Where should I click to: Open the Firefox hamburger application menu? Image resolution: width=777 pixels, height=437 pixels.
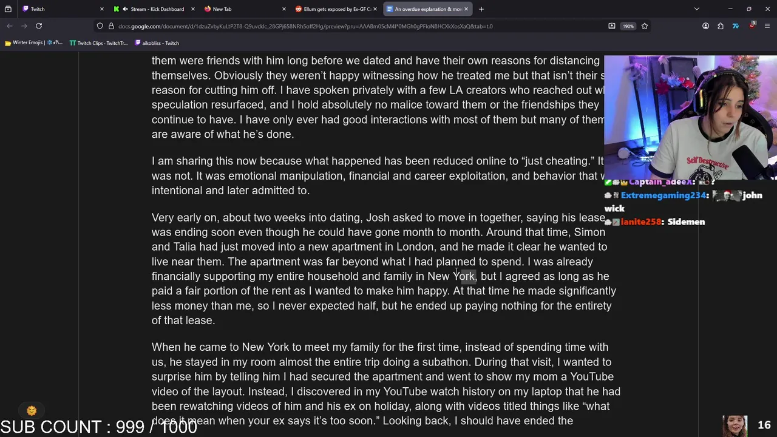767,26
